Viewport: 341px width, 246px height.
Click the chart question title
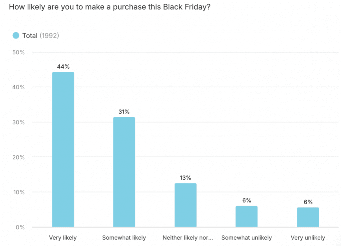110,7
